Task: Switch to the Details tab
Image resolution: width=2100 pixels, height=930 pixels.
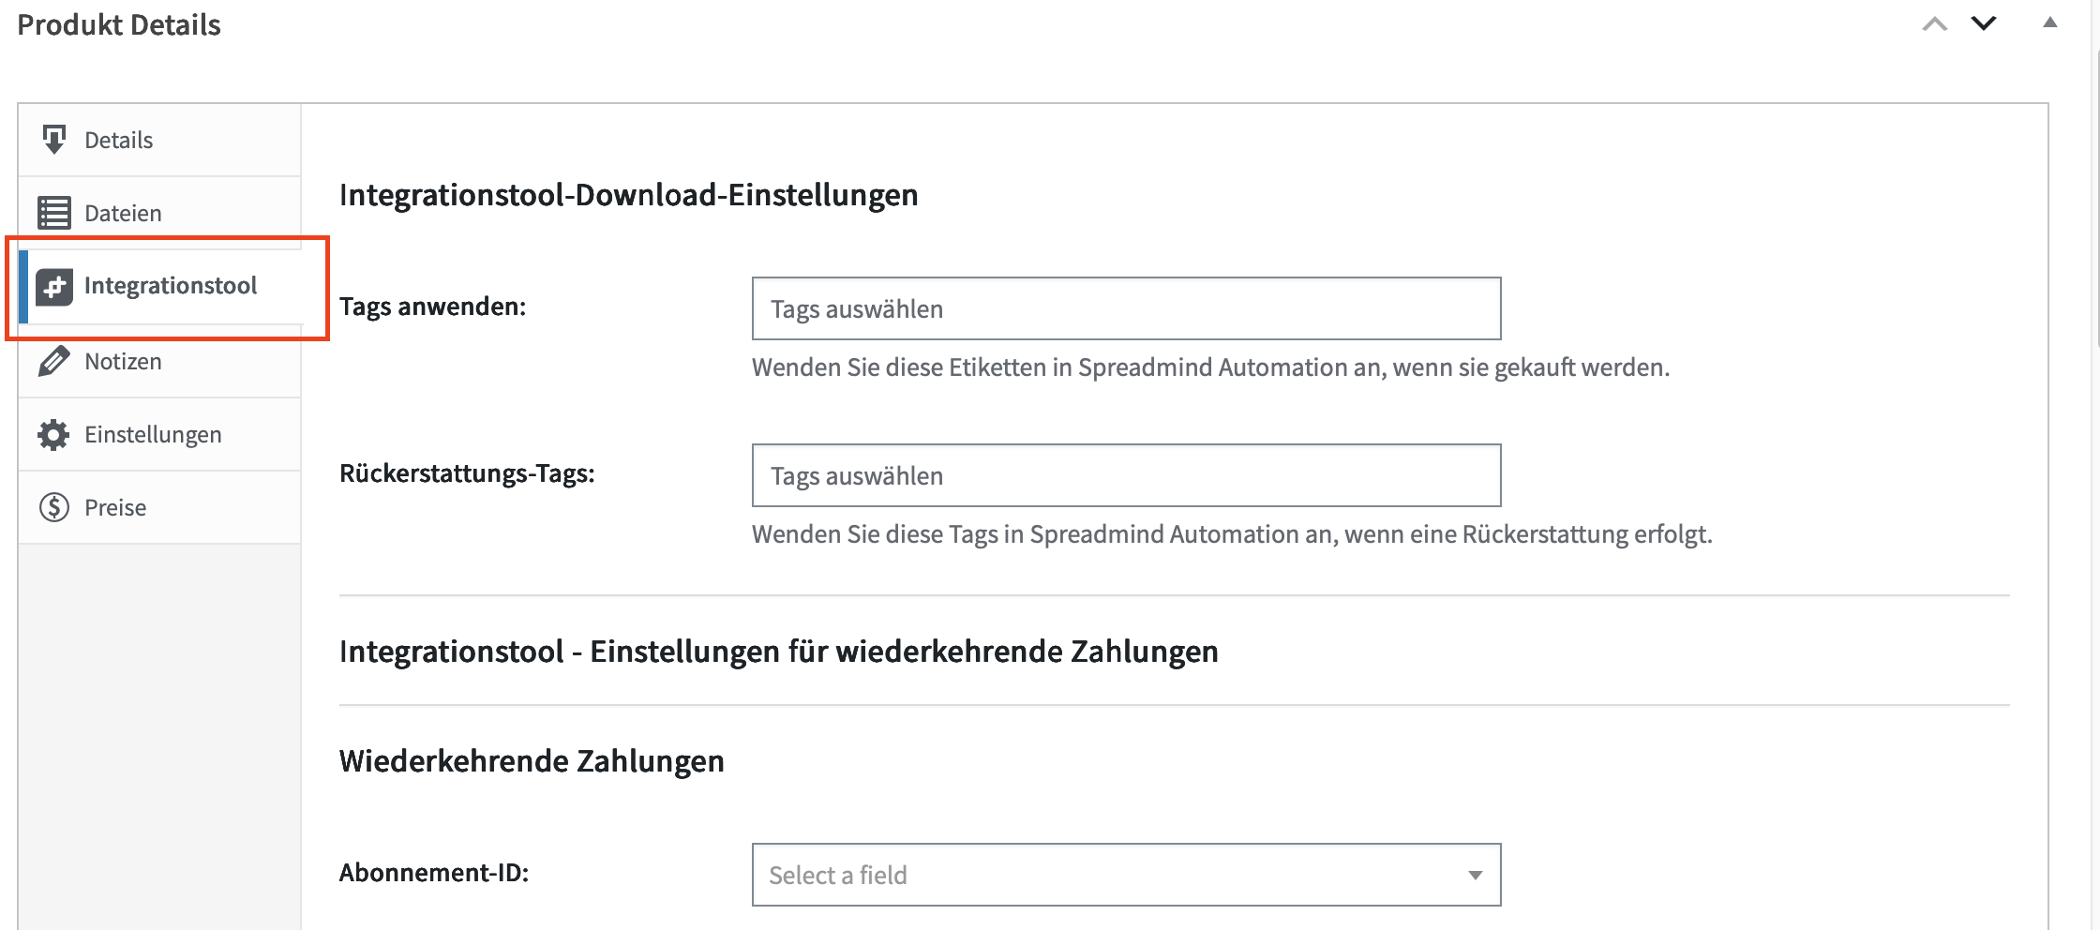Action: coord(119,140)
